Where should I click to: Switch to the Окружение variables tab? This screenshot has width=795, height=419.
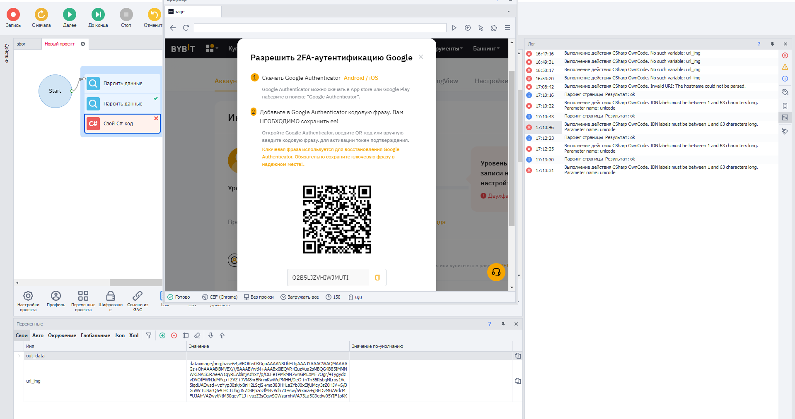tap(62, 335)
